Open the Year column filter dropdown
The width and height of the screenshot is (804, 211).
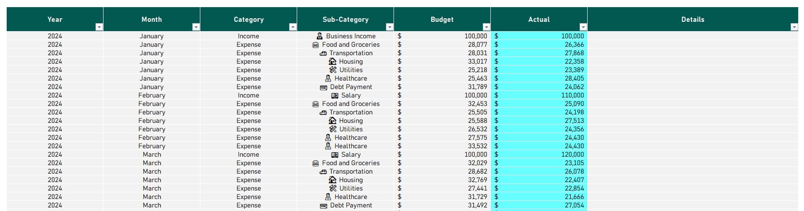[x=99, y=27]
